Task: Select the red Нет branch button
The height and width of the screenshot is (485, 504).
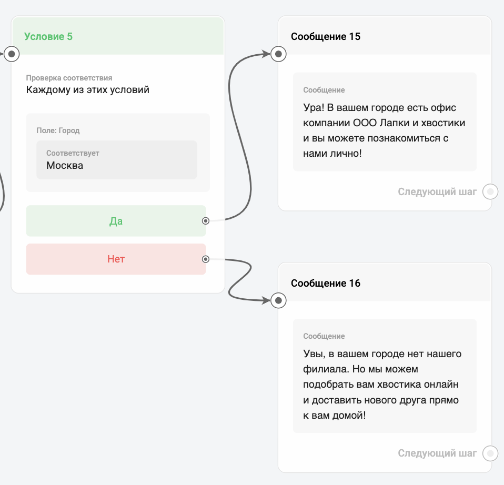Action: 116,259
